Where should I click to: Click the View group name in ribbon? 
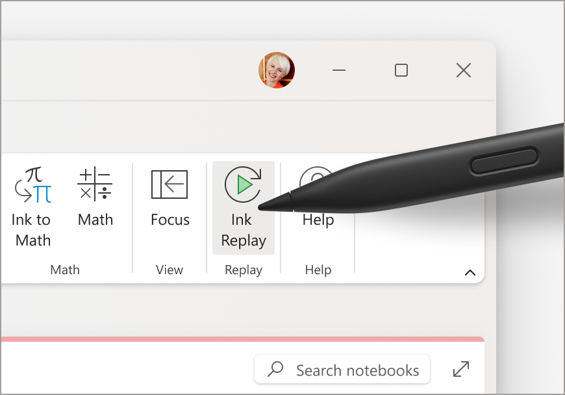point(169,270)
